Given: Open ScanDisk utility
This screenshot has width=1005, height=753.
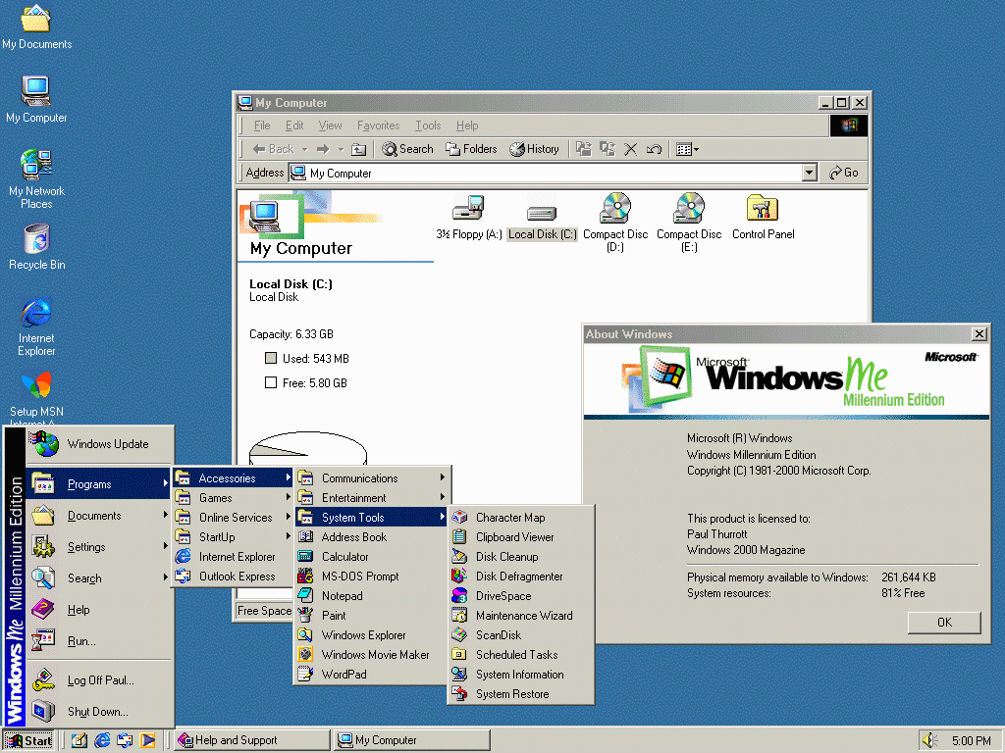Looking at the screenshot, I should coord(497,634).
